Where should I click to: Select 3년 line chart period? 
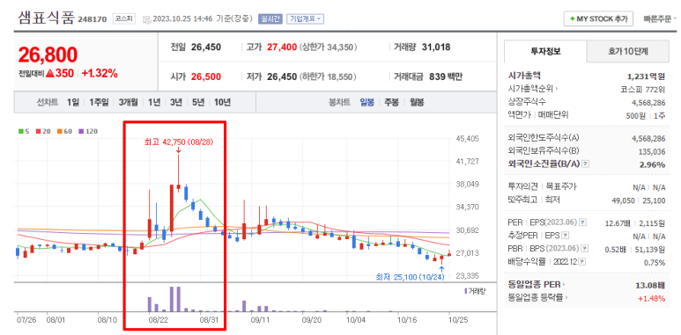(x=176, y=102)
